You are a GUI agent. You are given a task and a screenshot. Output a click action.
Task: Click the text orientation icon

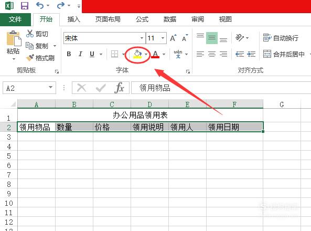coord(240,38)
